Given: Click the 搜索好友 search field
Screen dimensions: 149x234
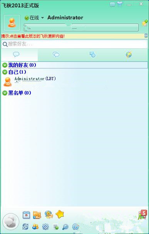Looking at the screenshot, I should point(74,44).
